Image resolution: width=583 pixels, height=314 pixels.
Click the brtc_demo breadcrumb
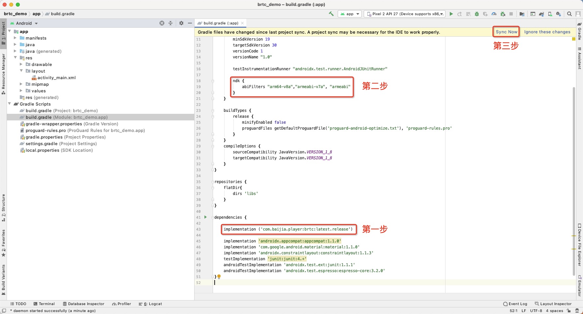[15, 14]
